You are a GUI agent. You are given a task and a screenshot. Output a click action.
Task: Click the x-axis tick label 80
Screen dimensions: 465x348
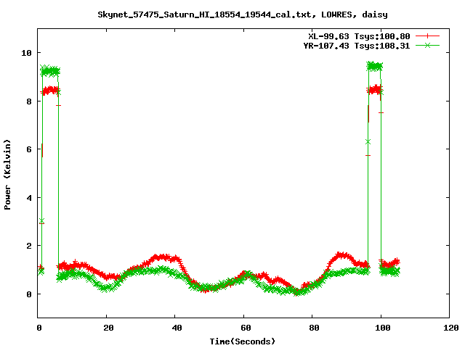click(315, 328)
